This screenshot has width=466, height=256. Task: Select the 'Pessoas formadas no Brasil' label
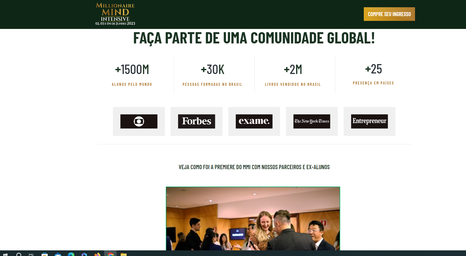[212, 84]
